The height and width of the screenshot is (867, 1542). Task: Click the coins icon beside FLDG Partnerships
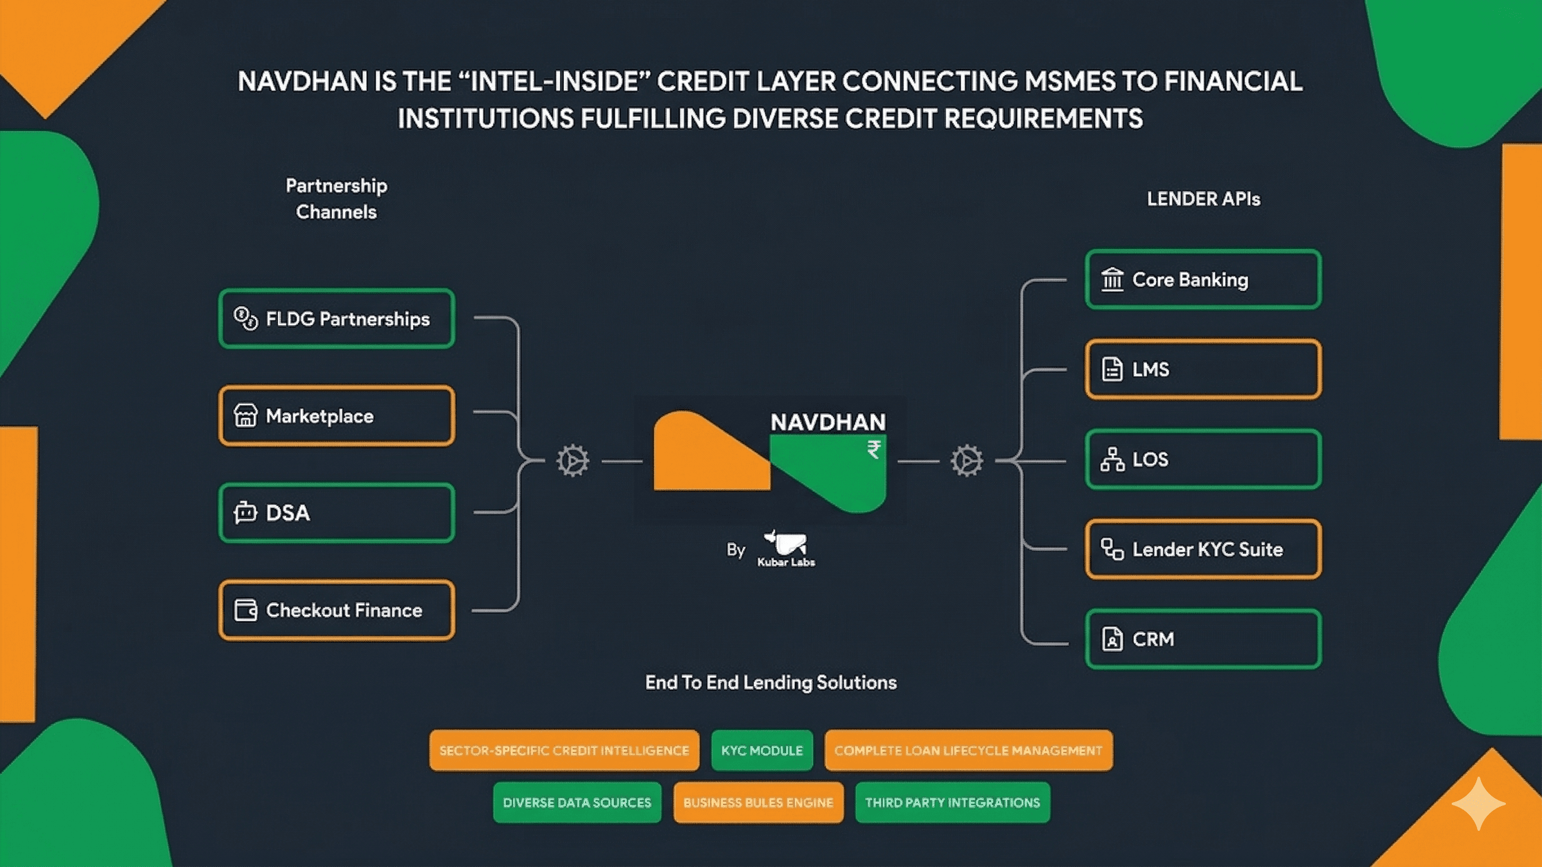pos(246,318)
